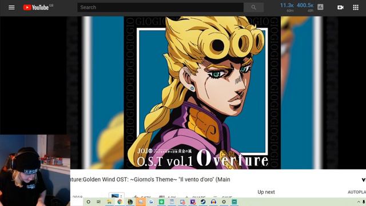Open the YouTube hamburger guide menu
Image resolution: width=366 pixels, height=206 pixels.
coord(11,7)
